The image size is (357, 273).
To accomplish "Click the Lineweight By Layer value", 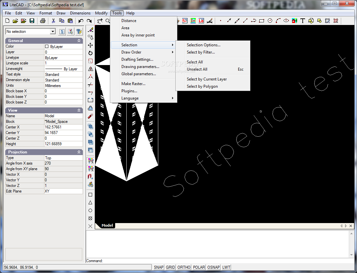I will pyautogui.click(x=63, y=69).
